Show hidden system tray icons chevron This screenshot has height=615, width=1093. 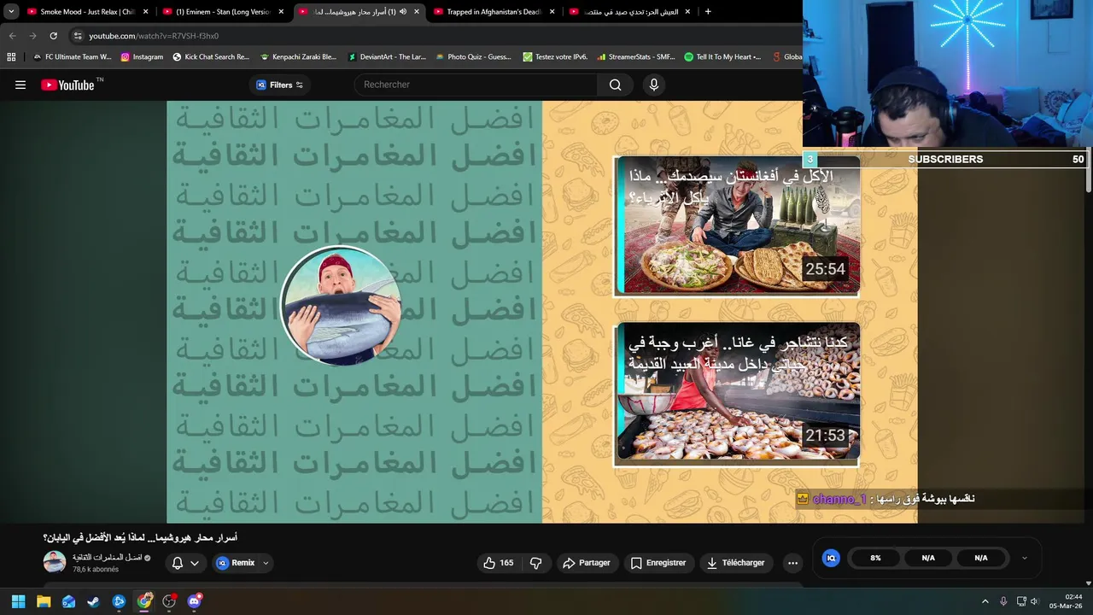pyautogui.click(x=985, y=601)
